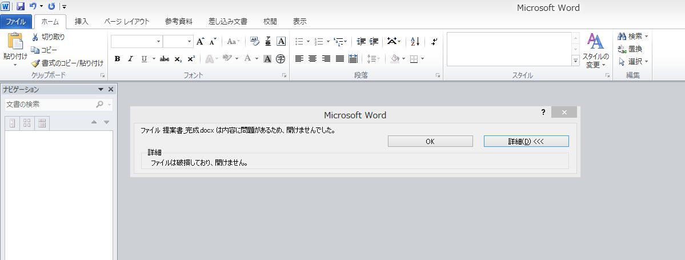685x260 pixels.
Task: Toggle Align Left paragraph alignment
Action: 299,58
